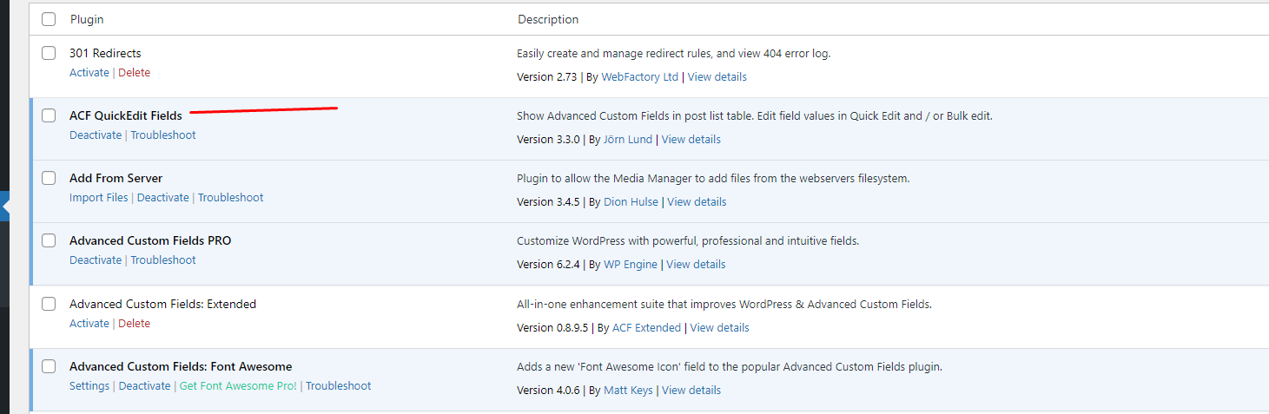
Task: Tick the Advanced Custom Fields: Font Awesome checkbox
Action: (x=49, y=366)
